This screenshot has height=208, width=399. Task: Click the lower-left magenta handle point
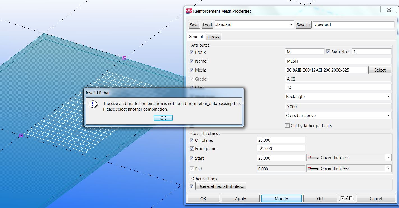click(21, 135)
